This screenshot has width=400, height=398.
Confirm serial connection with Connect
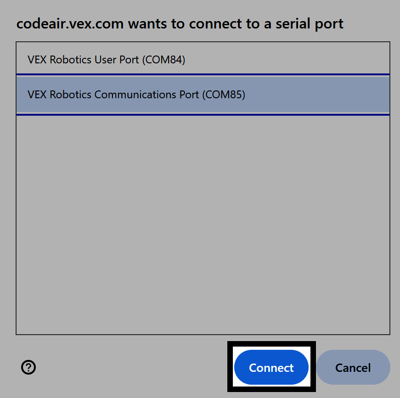pyautogui.click(x=270, y=367)
